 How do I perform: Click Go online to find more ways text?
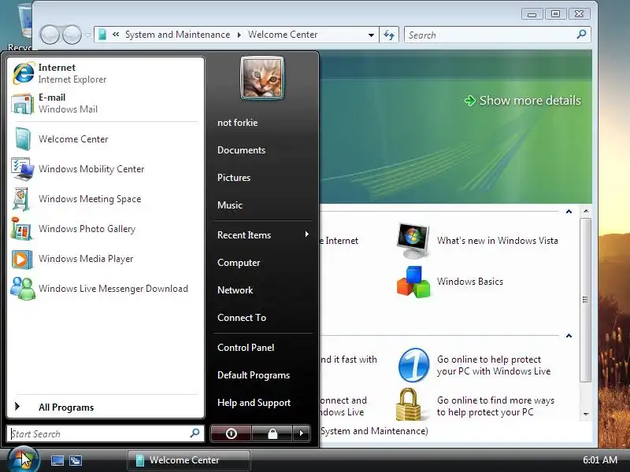(495, 406)
